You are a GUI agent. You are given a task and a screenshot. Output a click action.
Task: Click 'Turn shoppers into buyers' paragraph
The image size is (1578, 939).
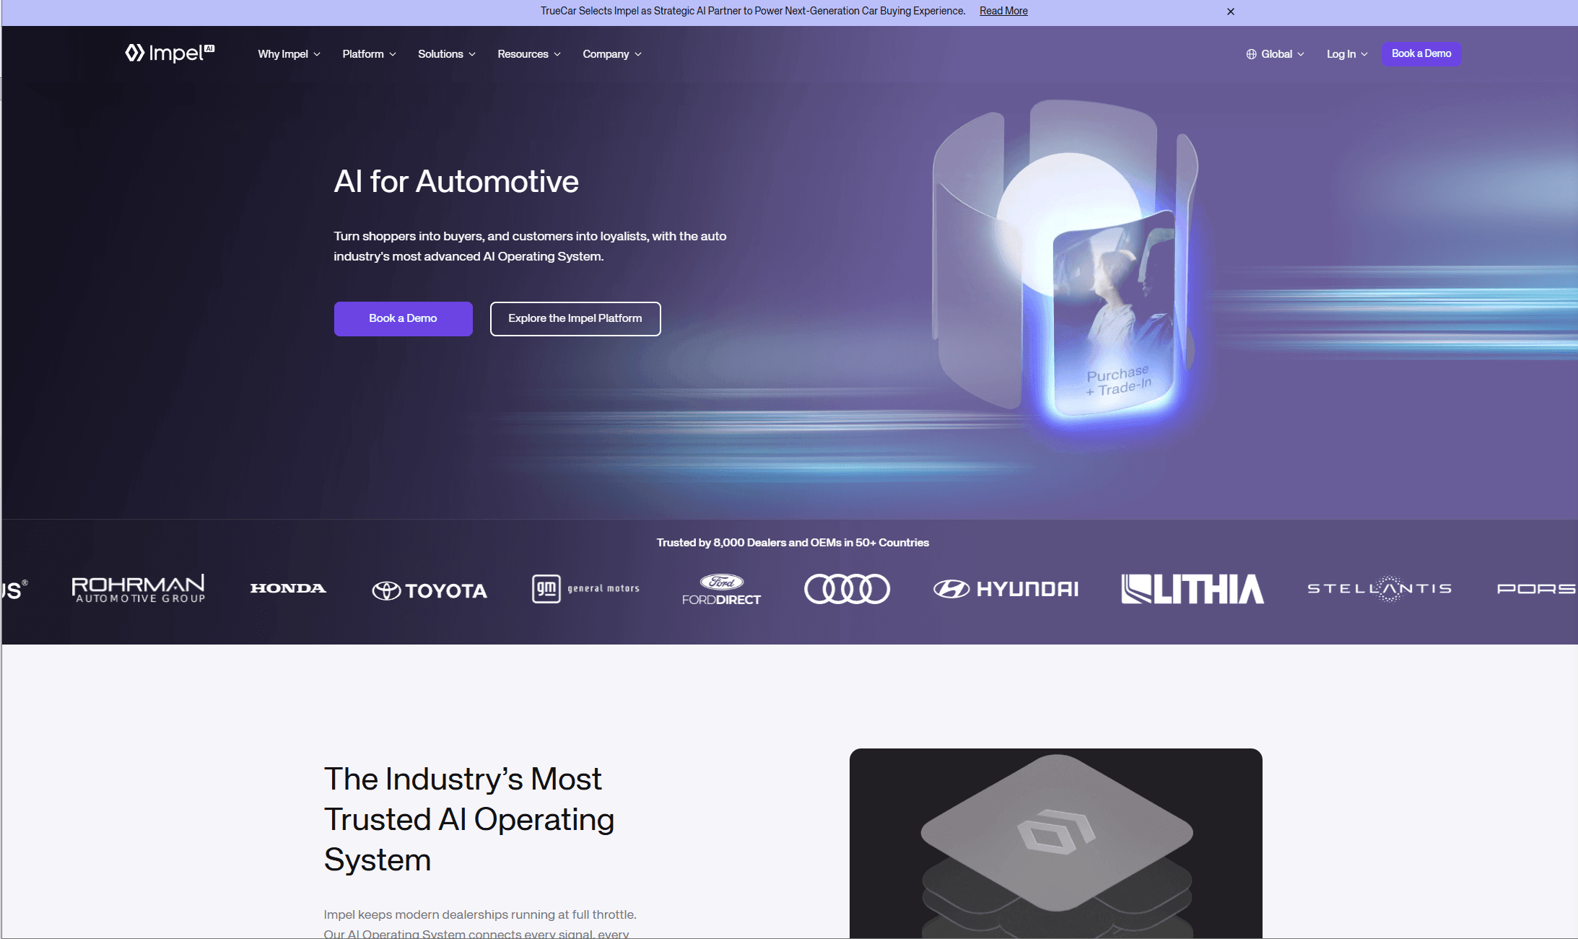click(530, 246)
